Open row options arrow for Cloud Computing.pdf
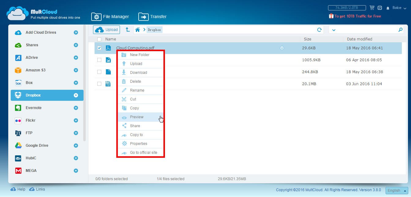This screenshot has height=197, width=411. coord(282,48)
